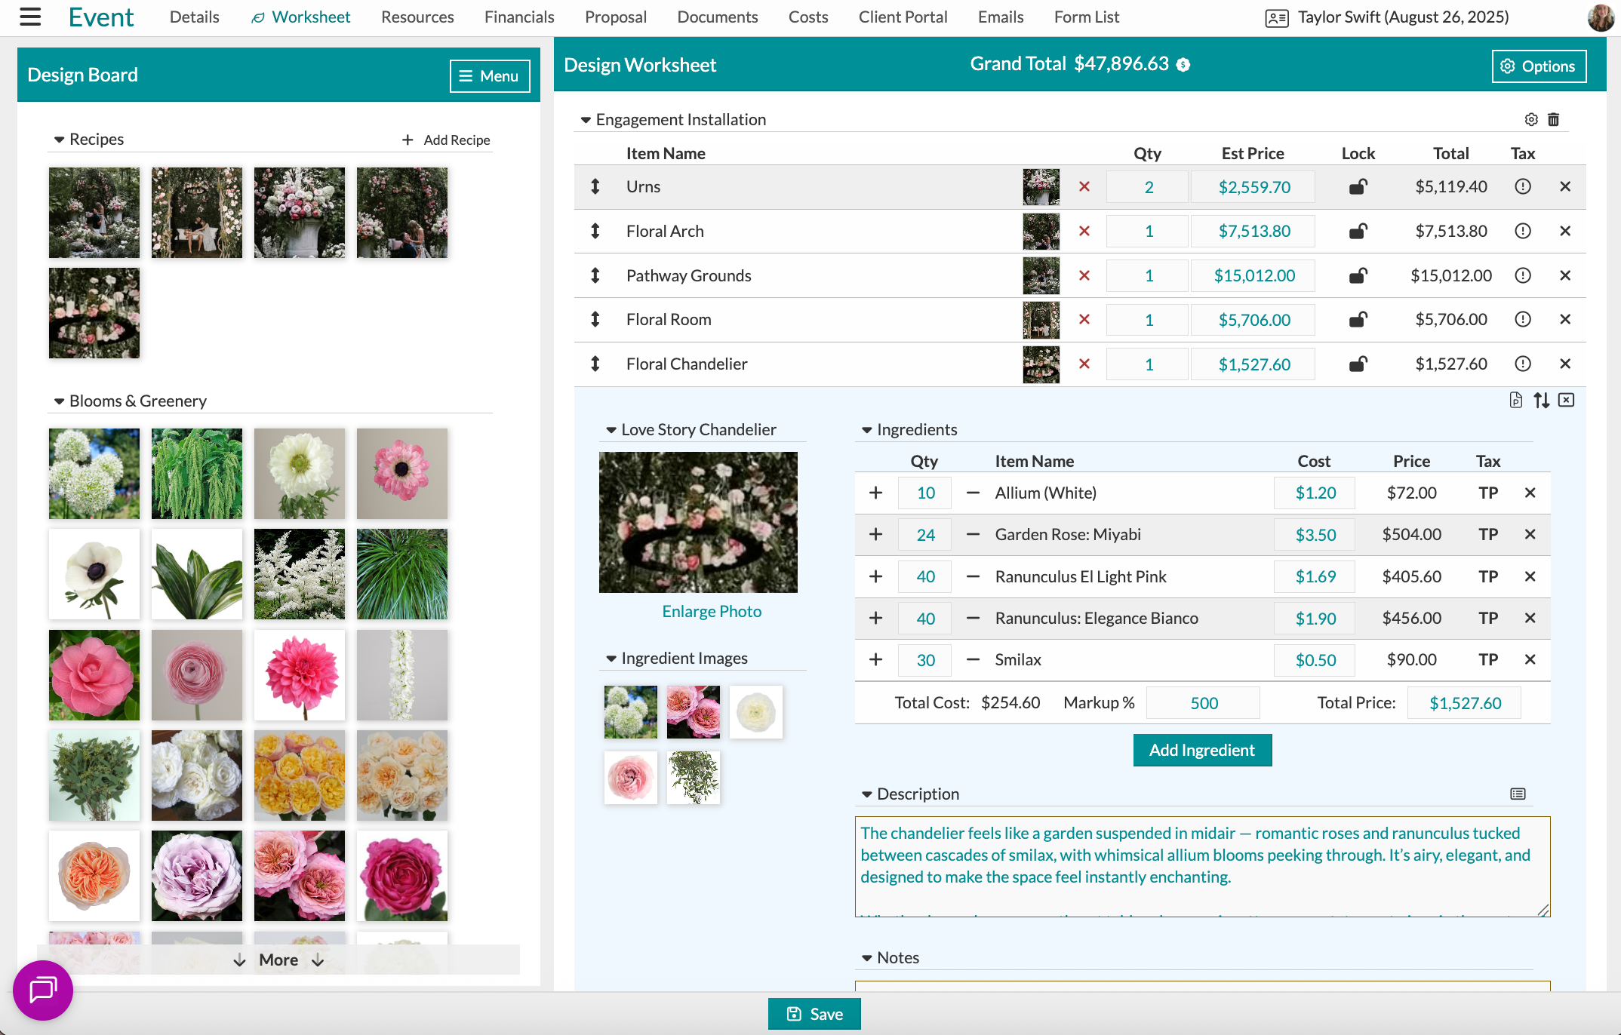1621x1035 pixels.
Task: Open the hamburger main menu
Action: pos(30,17)
